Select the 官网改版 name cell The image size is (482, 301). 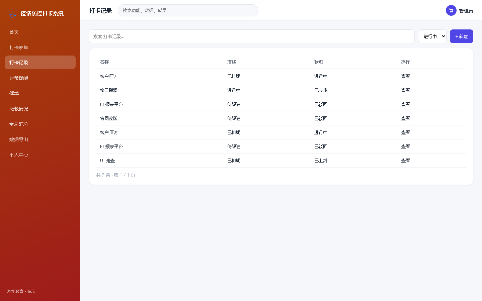point(109,118)
